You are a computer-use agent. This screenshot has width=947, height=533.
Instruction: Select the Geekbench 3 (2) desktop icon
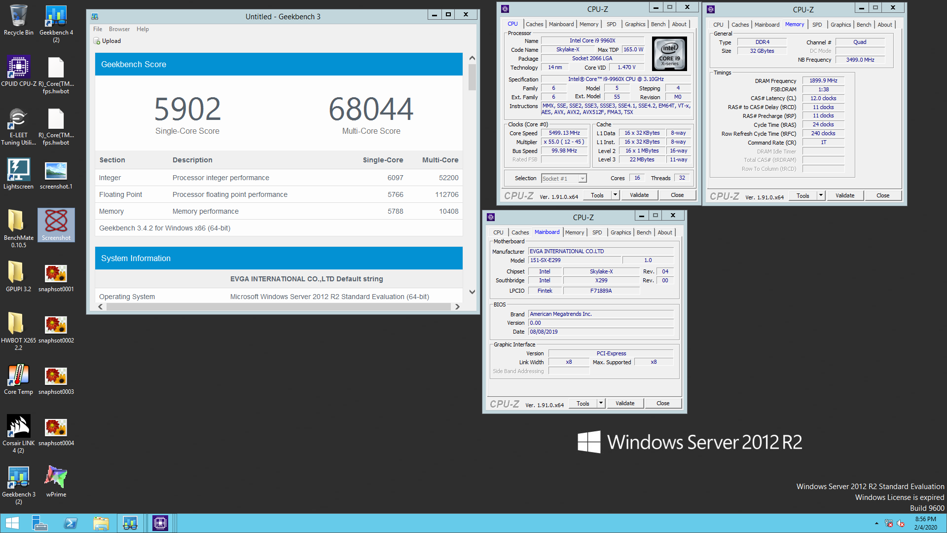point(19,486)
